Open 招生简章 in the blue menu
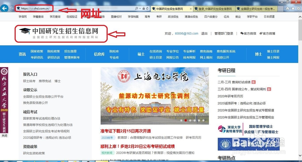The height and width of the screenshot is (162, 302). [70, 51]
